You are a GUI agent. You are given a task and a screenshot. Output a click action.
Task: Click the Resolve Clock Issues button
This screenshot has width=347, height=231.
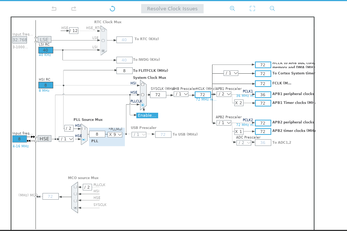[x=172, y=9]
